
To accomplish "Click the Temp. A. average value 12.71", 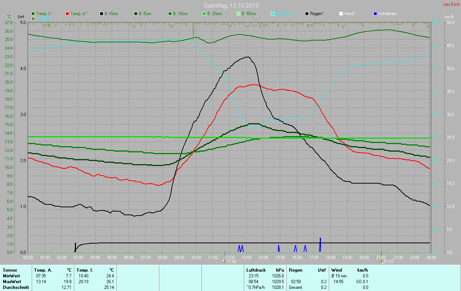I will coord(66,287).
